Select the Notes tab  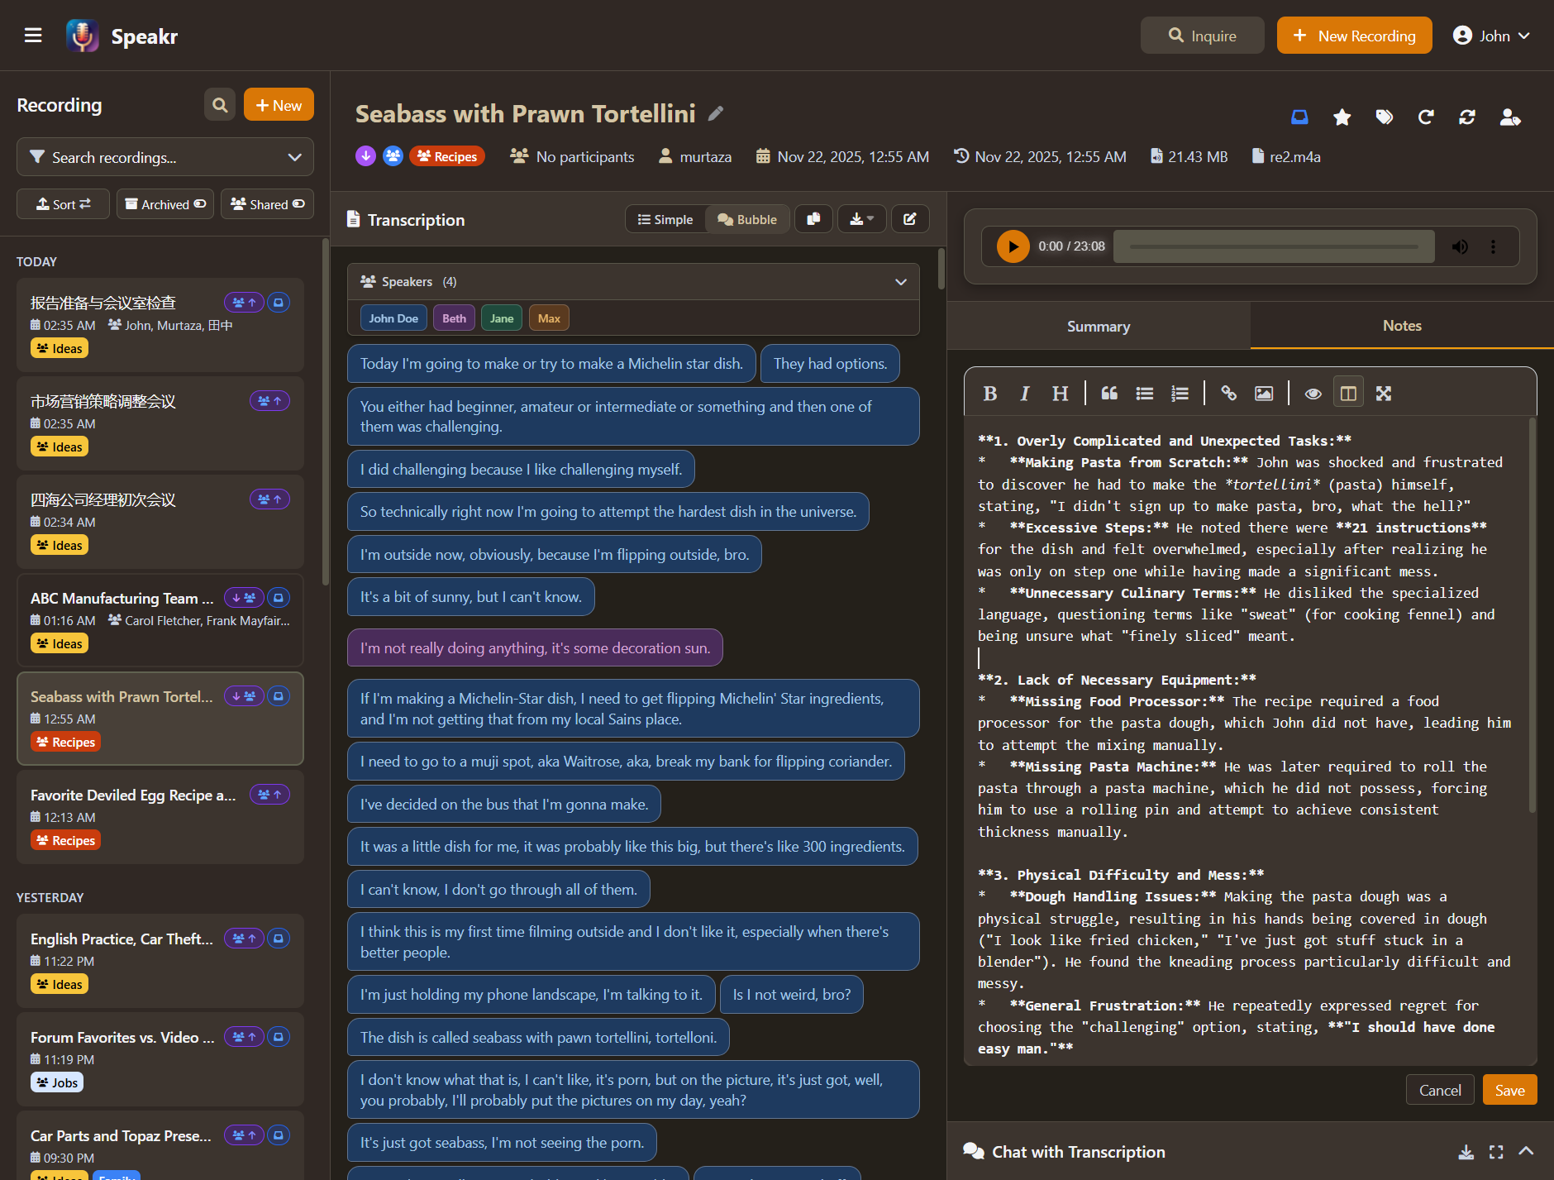1401,326
